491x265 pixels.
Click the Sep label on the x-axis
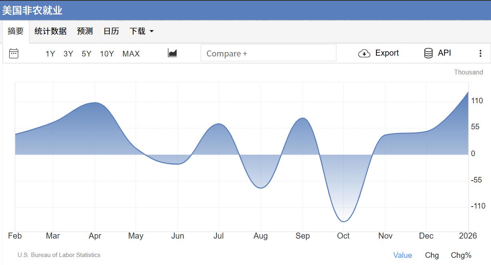point(303,236)
